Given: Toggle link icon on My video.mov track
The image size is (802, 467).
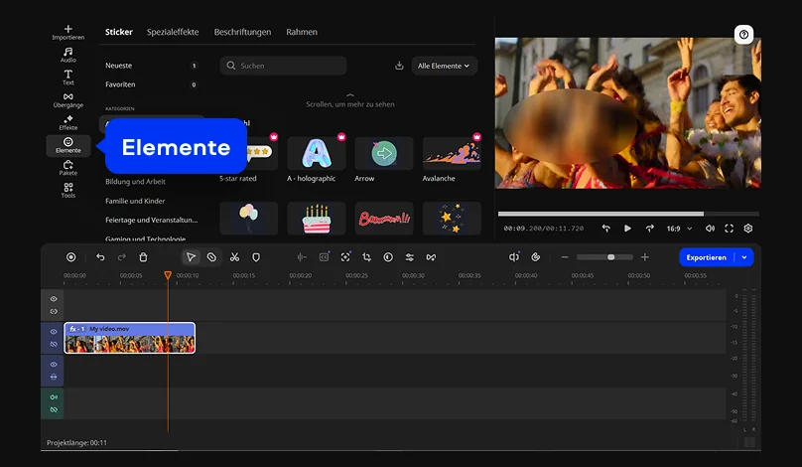Looking at the screenshot, I should [54, 344].
